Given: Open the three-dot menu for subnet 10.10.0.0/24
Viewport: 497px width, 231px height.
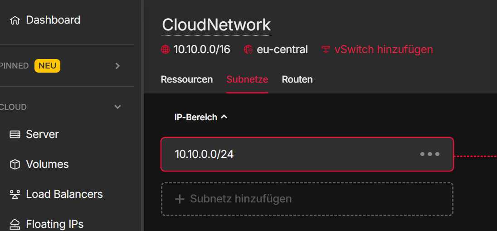Looking at the screenshot, I should 430,154.
